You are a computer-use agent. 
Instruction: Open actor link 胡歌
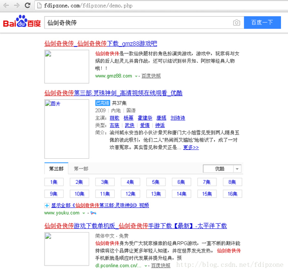114,118
